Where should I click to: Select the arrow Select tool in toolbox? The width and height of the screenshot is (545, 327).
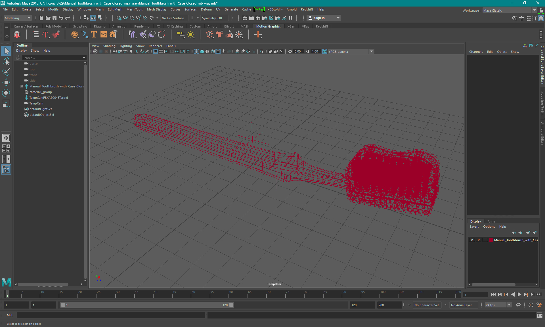click(x=6, y=51)
